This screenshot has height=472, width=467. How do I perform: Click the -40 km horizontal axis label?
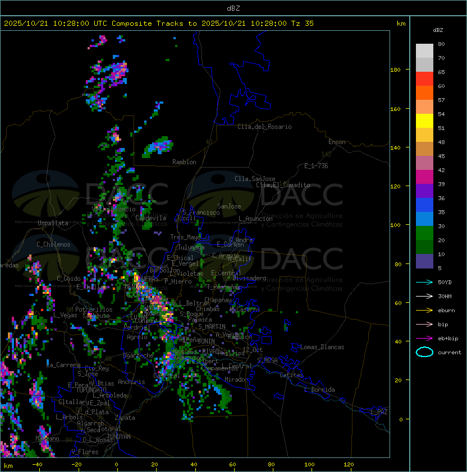click(x=37, y=465)
